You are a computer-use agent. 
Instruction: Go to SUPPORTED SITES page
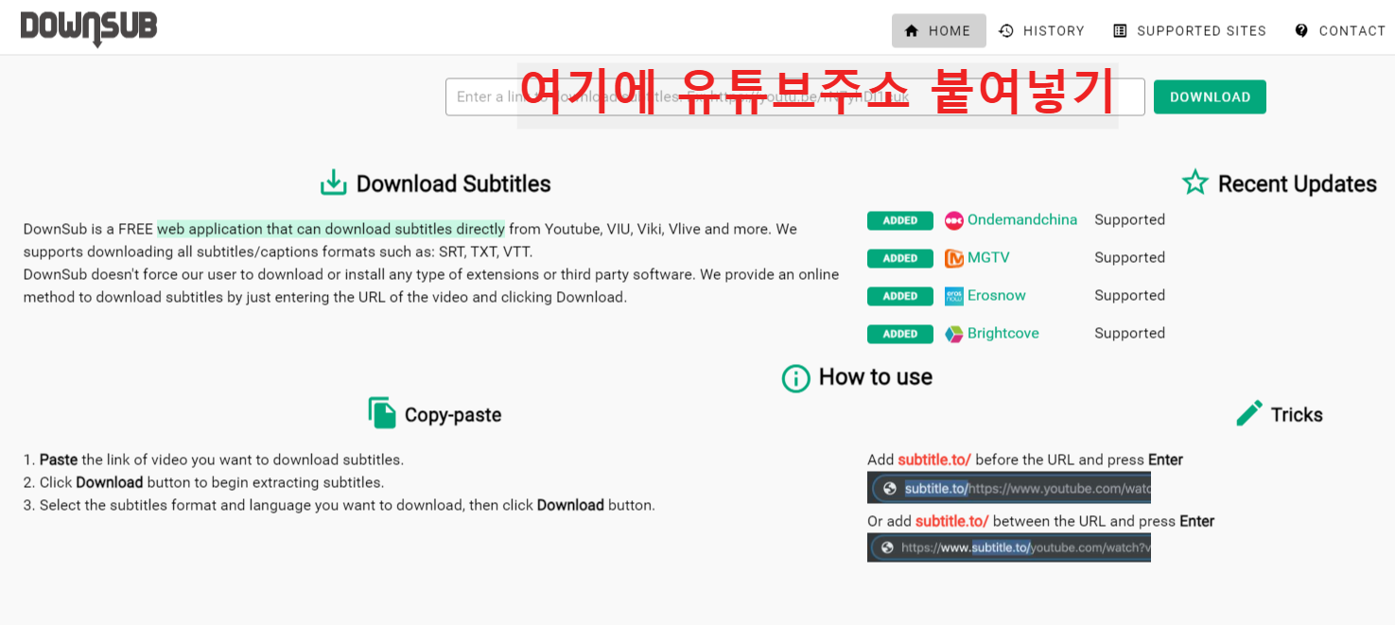1190,30
